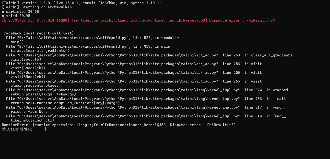The width and height of the screenshot is (330, 159).
Task: Click the Chinese 'press any key' prompt
Action: point(23,129)
